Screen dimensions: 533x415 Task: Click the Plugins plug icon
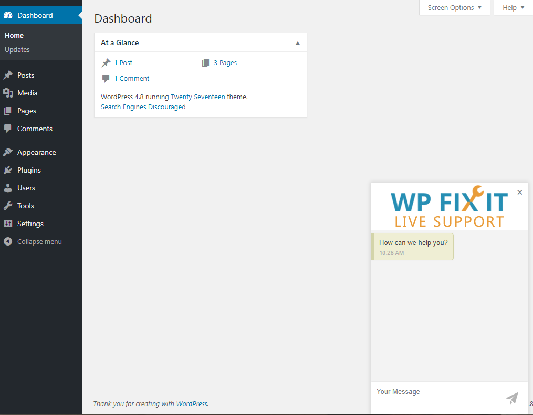(8, 170)
